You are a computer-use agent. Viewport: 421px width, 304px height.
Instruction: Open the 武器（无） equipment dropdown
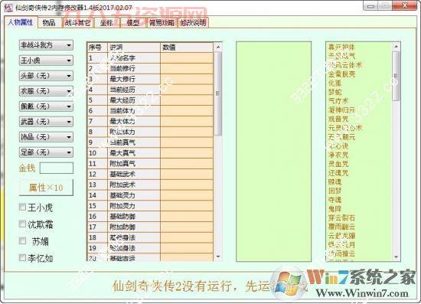click(46, 122)
